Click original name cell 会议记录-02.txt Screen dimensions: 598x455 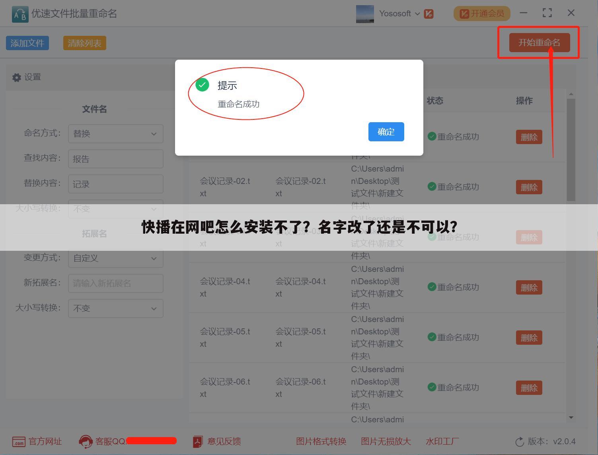point(225,187)
